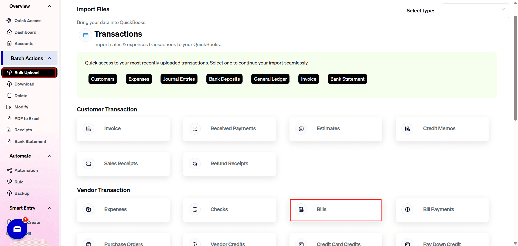
Task: Click the PDF to Excel icon
Action: click(x=9, y=118)
